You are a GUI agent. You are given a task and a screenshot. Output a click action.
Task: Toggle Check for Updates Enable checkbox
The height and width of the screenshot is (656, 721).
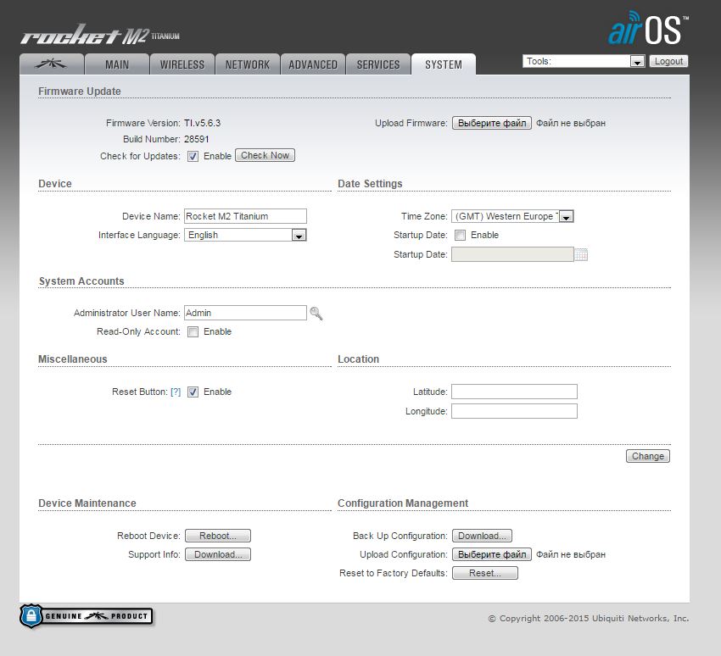tap(193, 156)
